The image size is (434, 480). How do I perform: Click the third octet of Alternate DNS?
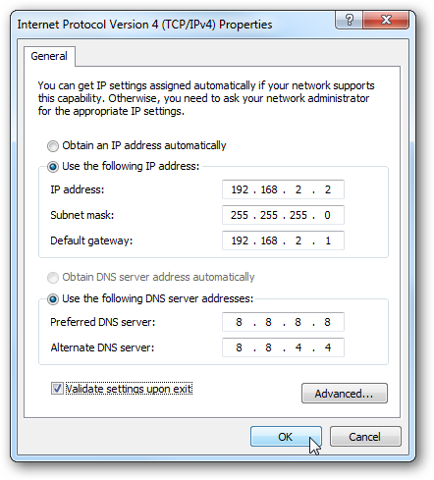298,347
